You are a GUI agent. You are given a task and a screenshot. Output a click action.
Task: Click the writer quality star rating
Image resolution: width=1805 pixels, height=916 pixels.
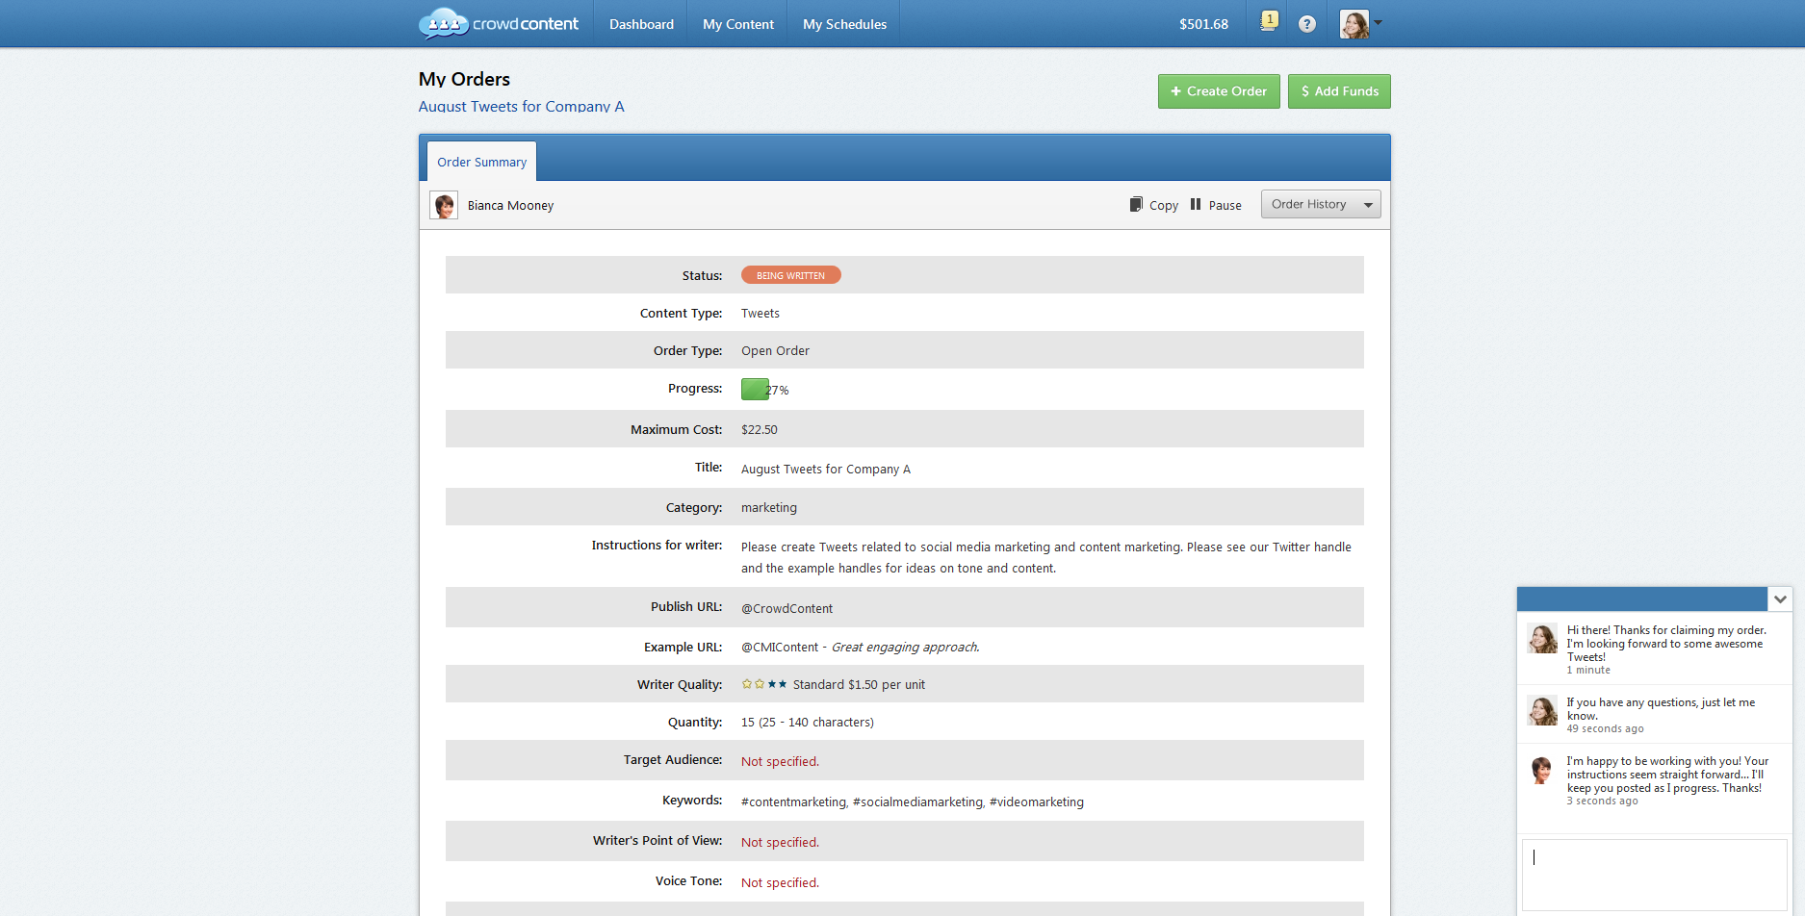coord(763,684)
